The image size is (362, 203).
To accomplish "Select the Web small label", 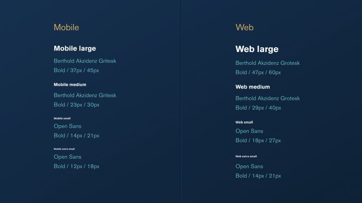I will pyautogui.click(x=244, y=122).
